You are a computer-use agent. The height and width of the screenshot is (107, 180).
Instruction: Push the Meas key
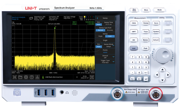146,10
